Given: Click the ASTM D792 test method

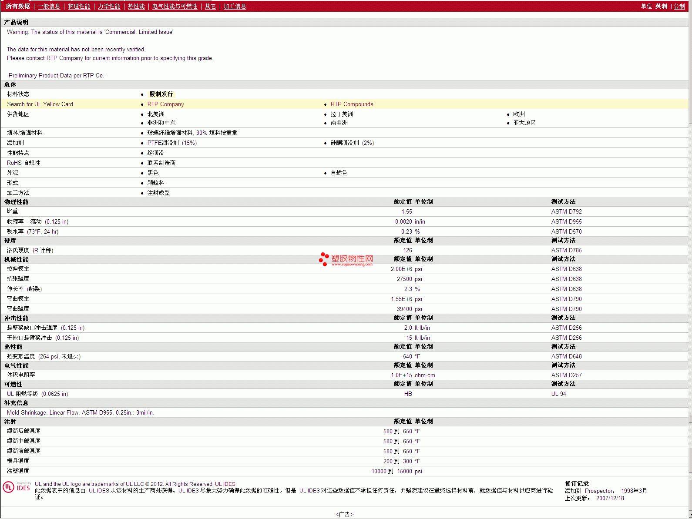Looking at the screenshot, I should (x=566, y=211).
